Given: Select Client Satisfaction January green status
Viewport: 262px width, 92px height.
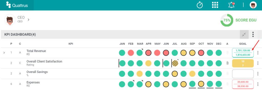Looking at the screenshot, I should click(x=122, y=63).
